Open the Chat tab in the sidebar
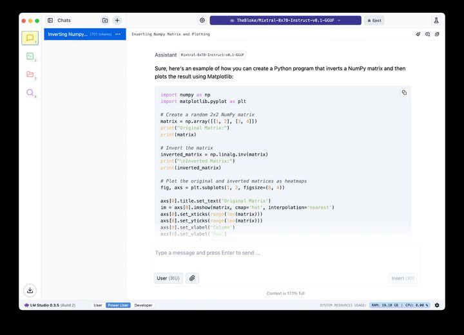Viewport: 464px width, 335px height. (x=30, y=38)
